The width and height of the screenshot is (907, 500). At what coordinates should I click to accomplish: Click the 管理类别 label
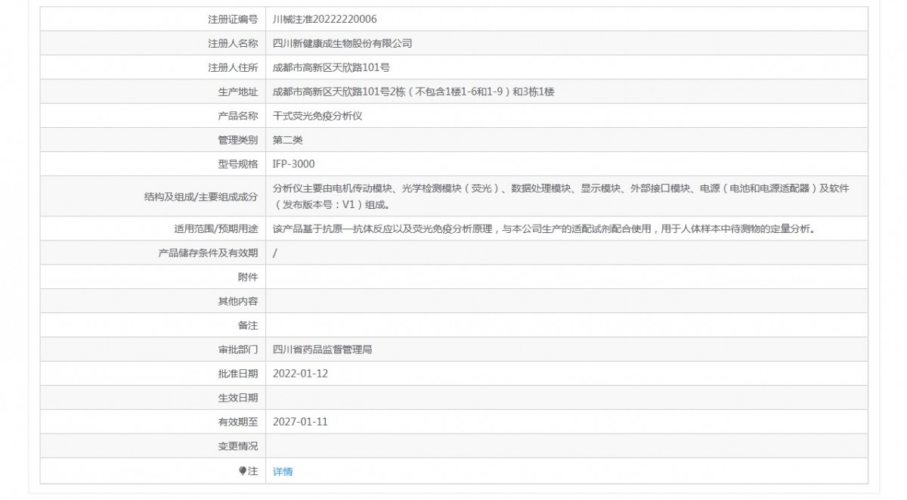tap(237, 140)
